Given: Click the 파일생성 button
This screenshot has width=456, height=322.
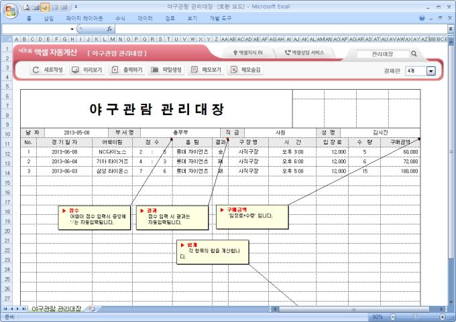Looking at the screenshot, I should pyautogui.click(x=166, y=70).
